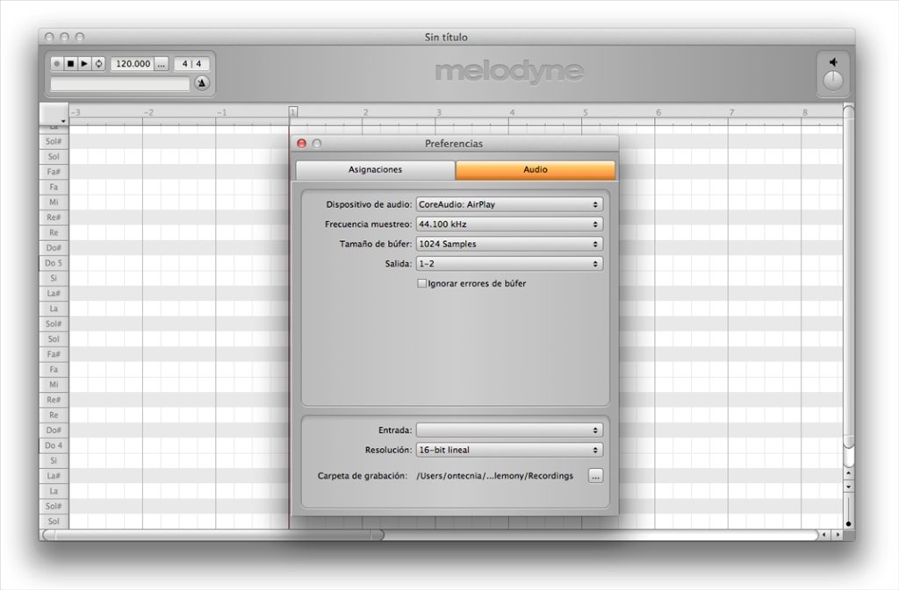Open the Frecuencia muestreo dropdown
The image size is (899, 590).
point(509,224)
